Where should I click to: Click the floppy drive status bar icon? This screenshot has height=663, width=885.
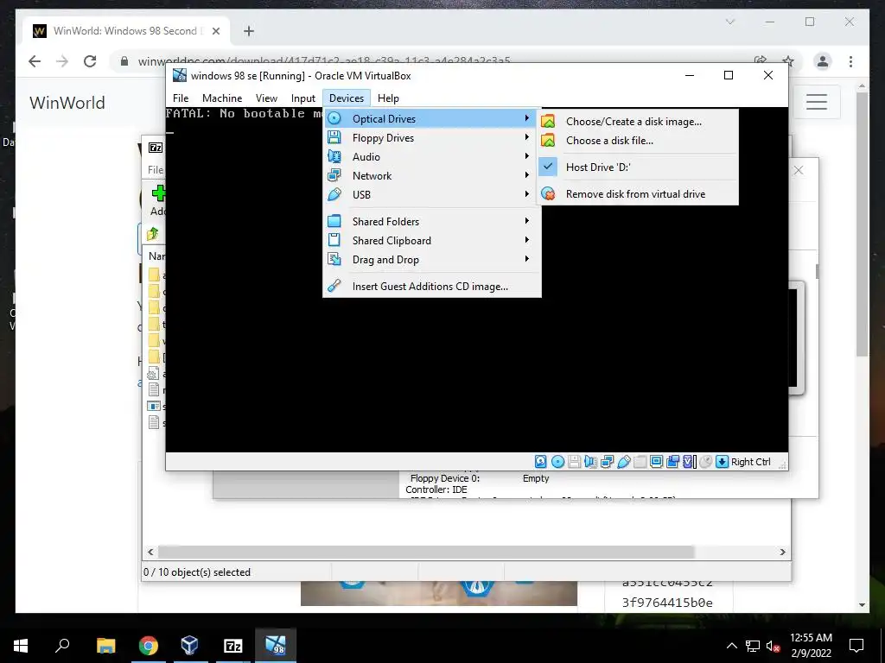point(574,462)
